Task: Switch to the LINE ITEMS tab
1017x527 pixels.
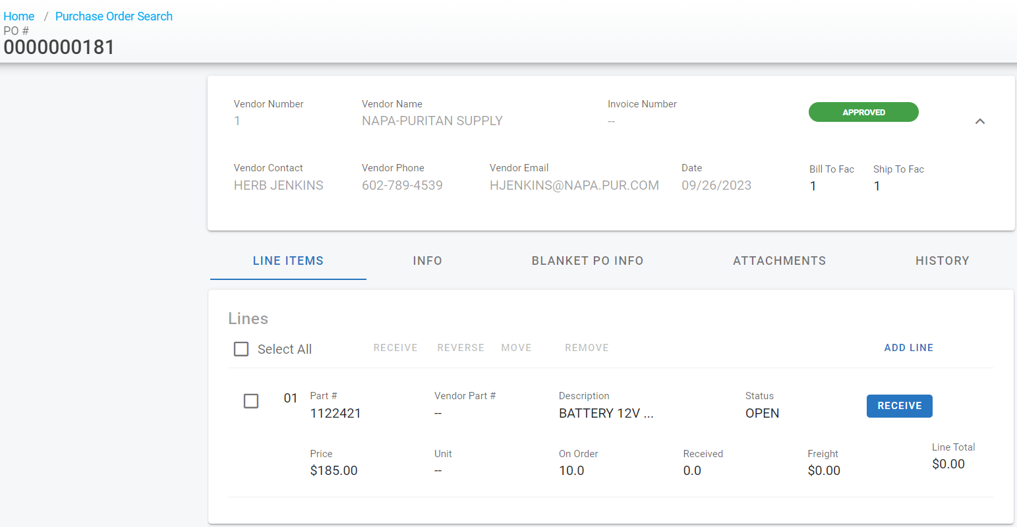Action: (288, 261)
